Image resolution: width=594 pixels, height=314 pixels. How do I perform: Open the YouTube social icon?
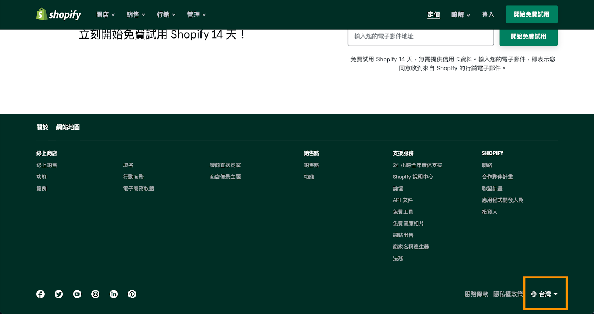[77, 294]
